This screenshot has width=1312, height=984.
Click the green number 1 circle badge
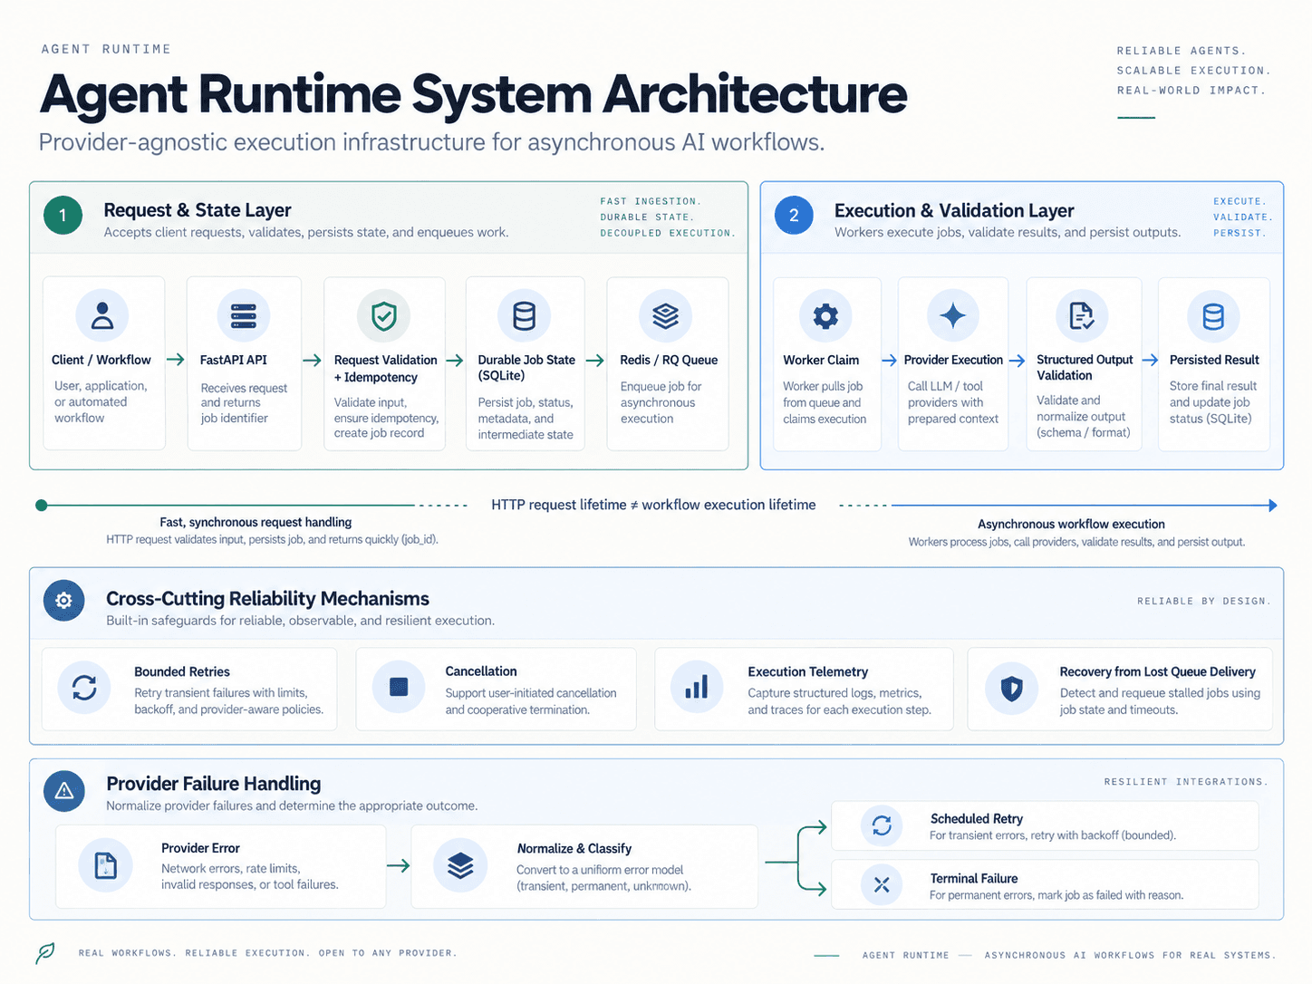coord(63,215)
